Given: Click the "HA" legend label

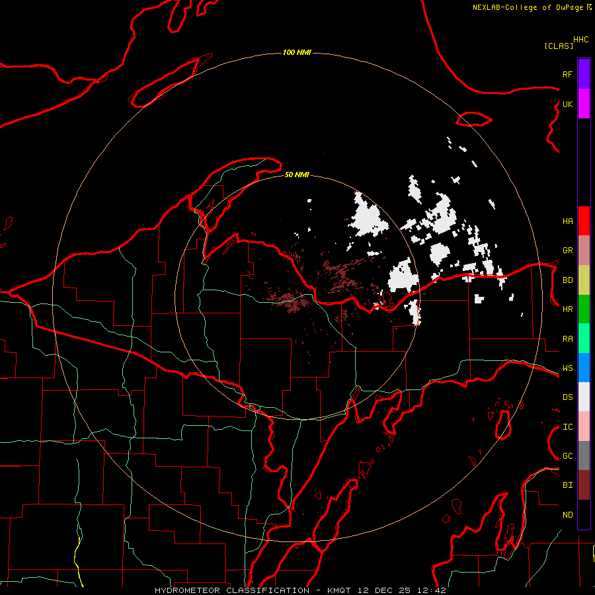Looking at the screenshot, I should [567, 221].
